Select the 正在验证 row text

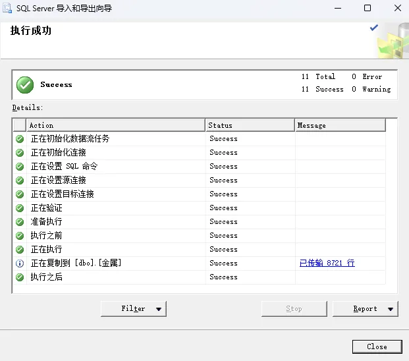[46, 208]
